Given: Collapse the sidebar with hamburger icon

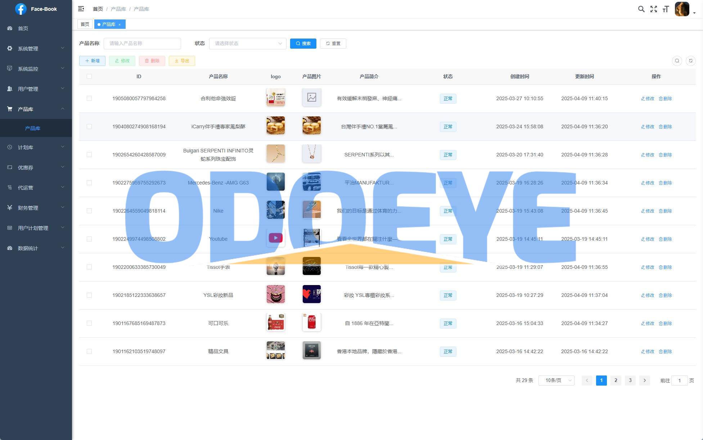Looking at the screenshot, I should 81,9.
